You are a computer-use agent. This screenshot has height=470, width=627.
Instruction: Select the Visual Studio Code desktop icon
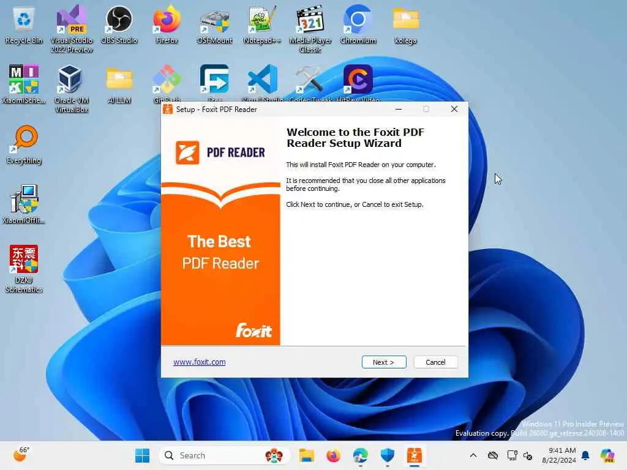point(262,83)
